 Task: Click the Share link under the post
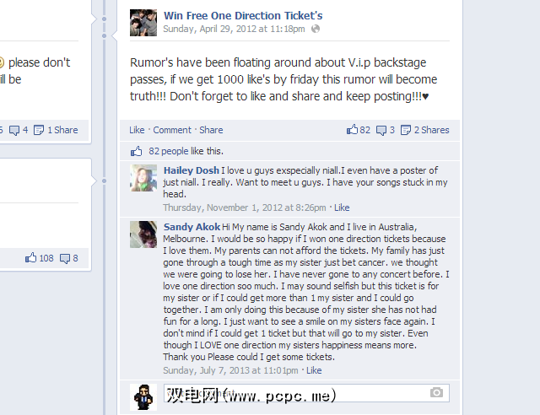point(211,130)
